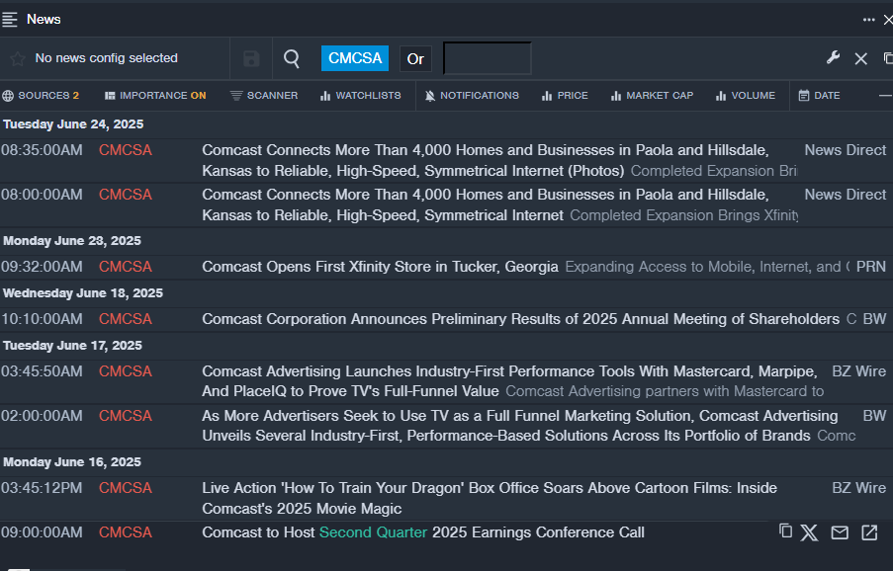Click CMCSA ticker in the 08:00:00AM row

tap(126, 195)
